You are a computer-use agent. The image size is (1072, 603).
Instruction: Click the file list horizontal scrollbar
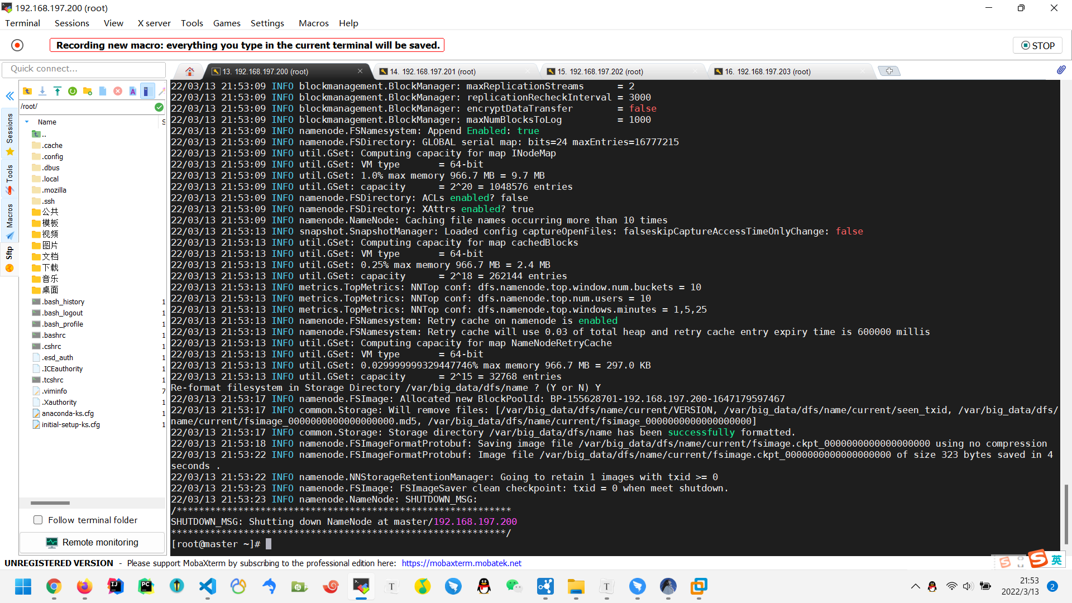pos(50,503)
